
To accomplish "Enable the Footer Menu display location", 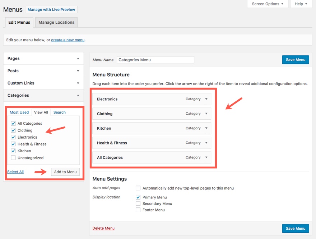I will 138,210.
